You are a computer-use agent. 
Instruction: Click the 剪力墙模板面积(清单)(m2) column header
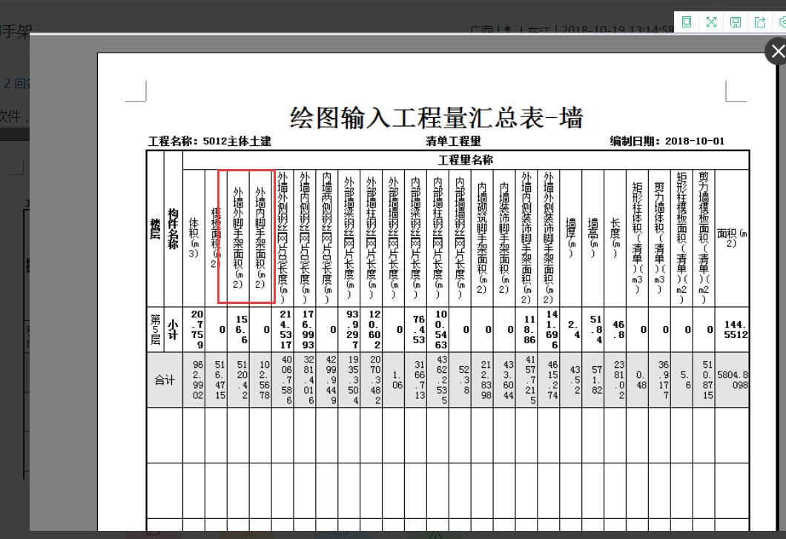pos(704,238)
